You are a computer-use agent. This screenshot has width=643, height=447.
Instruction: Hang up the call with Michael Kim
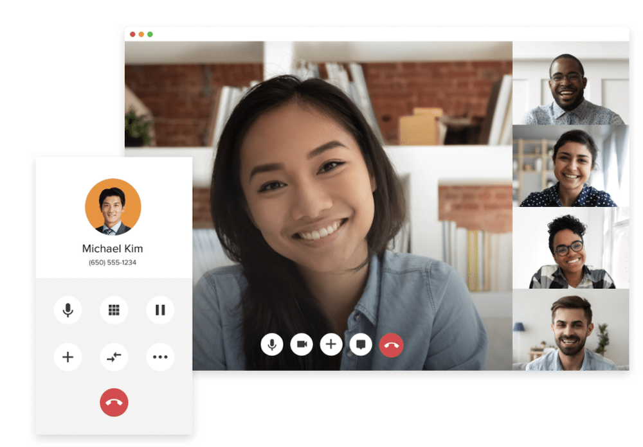114,403
